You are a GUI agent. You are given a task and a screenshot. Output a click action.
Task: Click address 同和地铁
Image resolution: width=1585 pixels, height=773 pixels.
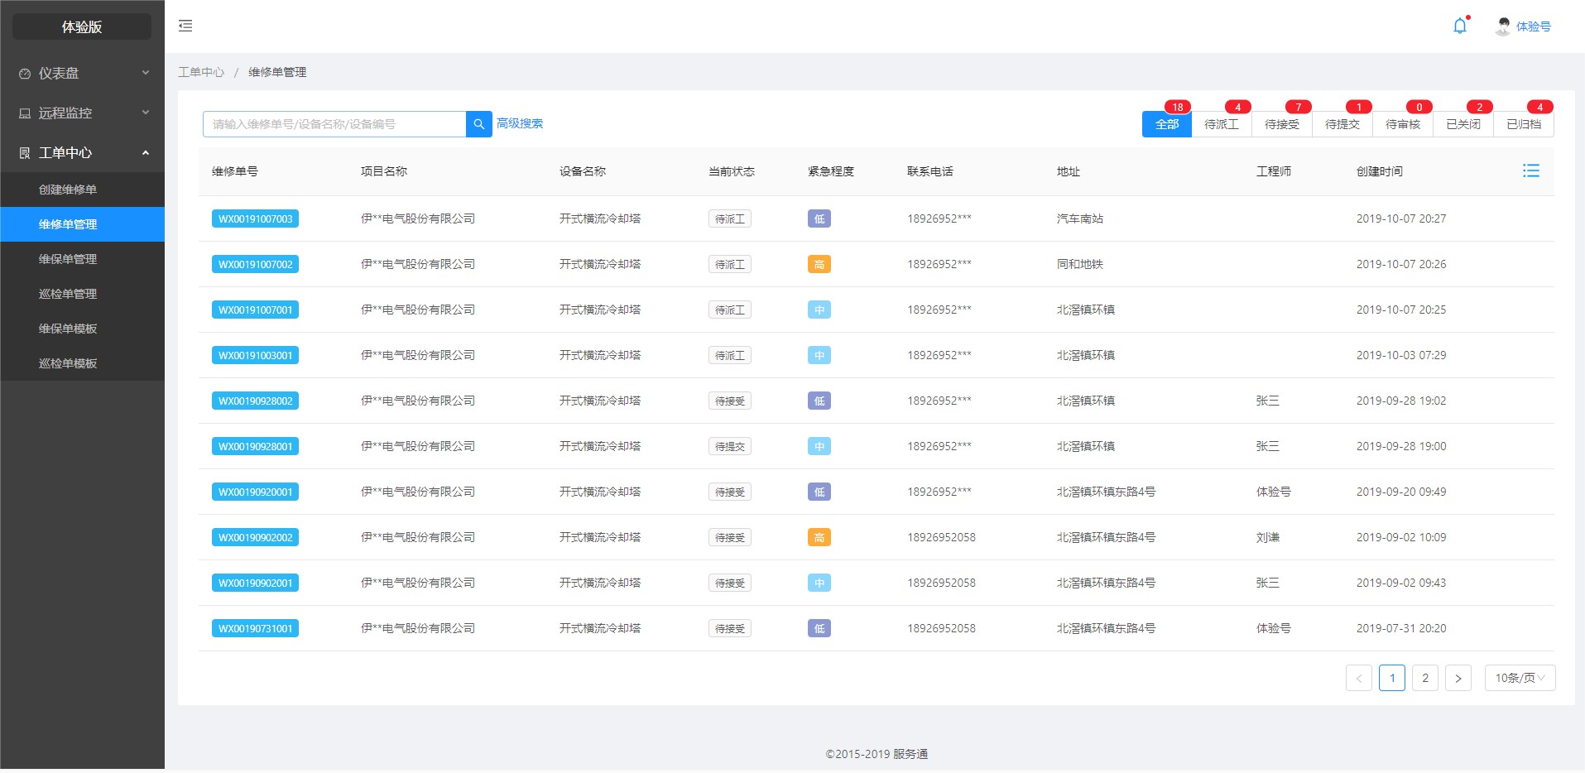[x=1080, y=264]
